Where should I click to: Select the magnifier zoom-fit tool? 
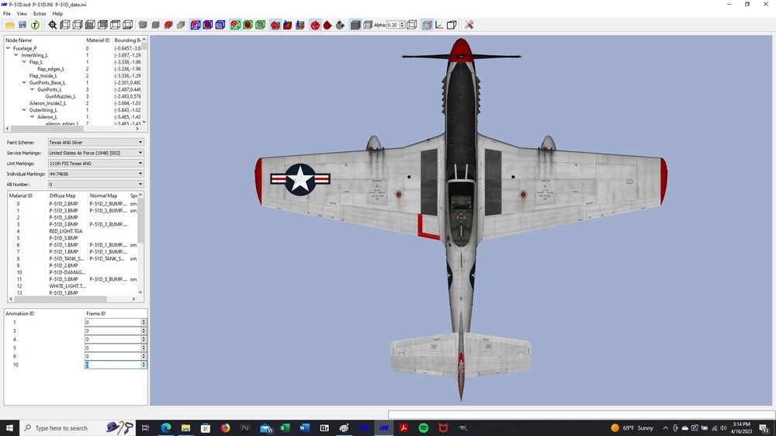[53, 25]
